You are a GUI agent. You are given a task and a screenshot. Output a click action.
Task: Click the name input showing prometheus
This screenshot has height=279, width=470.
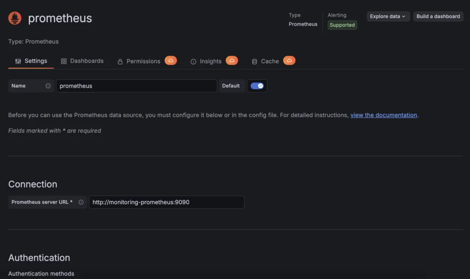[x=137, y=86]
